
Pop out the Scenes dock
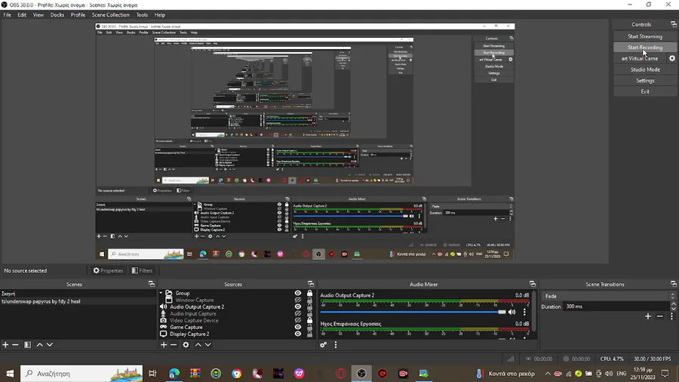point(152,284)
